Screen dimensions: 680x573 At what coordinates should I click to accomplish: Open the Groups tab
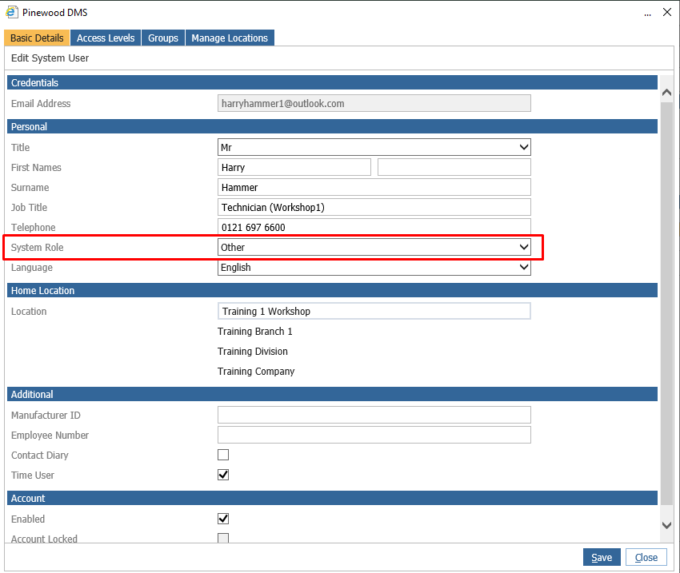point(163,38)
